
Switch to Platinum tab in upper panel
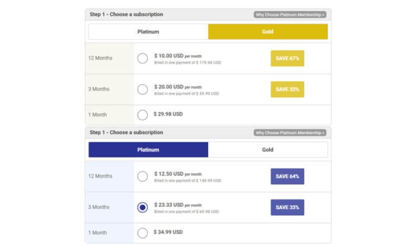coord(148,32)
